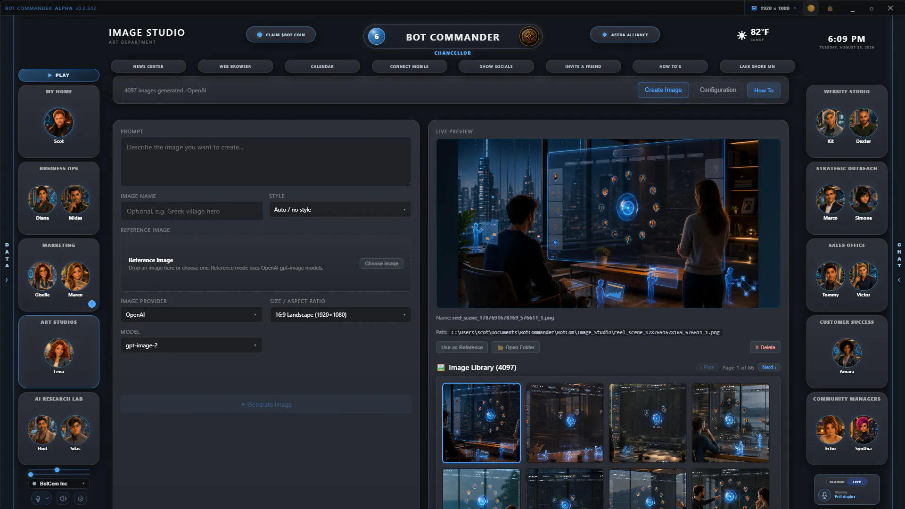Click the orange sun badge in title bar
The image size is (905, 509).
[811, 8]
